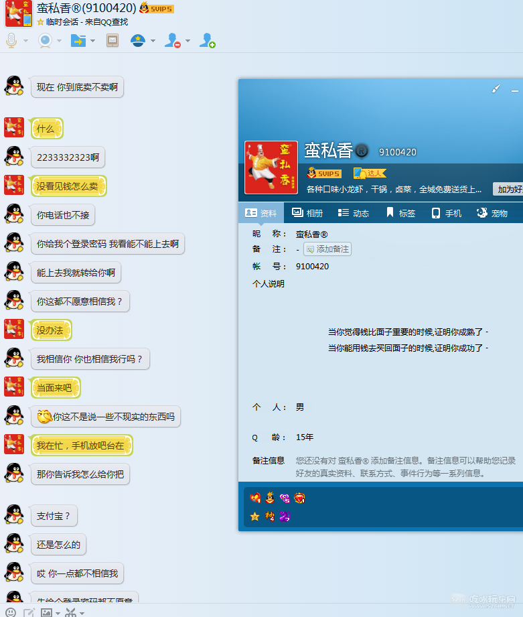Add contact as friend icon in toolbar
Viewport: 523px width, 617px height.
point(207,40)
